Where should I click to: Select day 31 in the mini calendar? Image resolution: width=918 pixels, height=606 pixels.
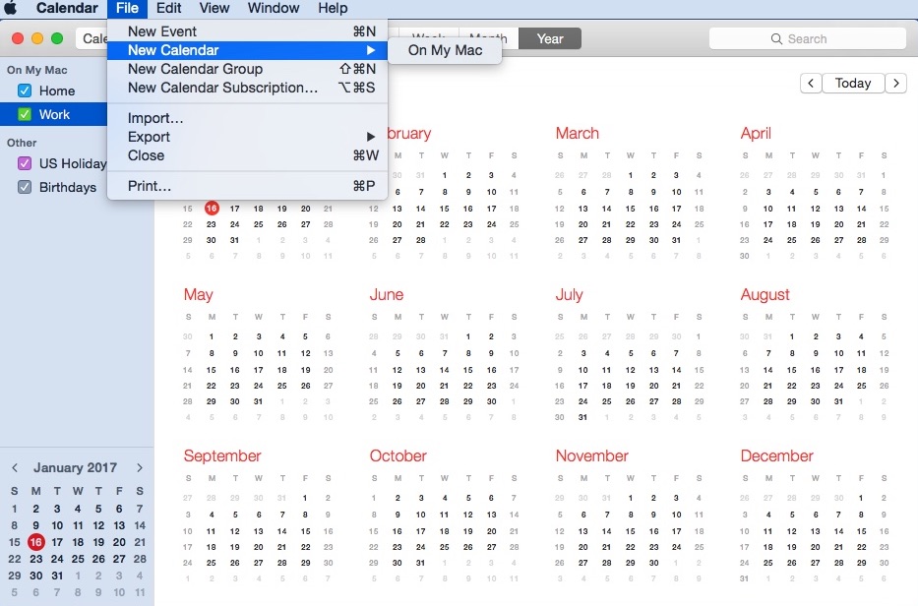click(x=57, y=576)
